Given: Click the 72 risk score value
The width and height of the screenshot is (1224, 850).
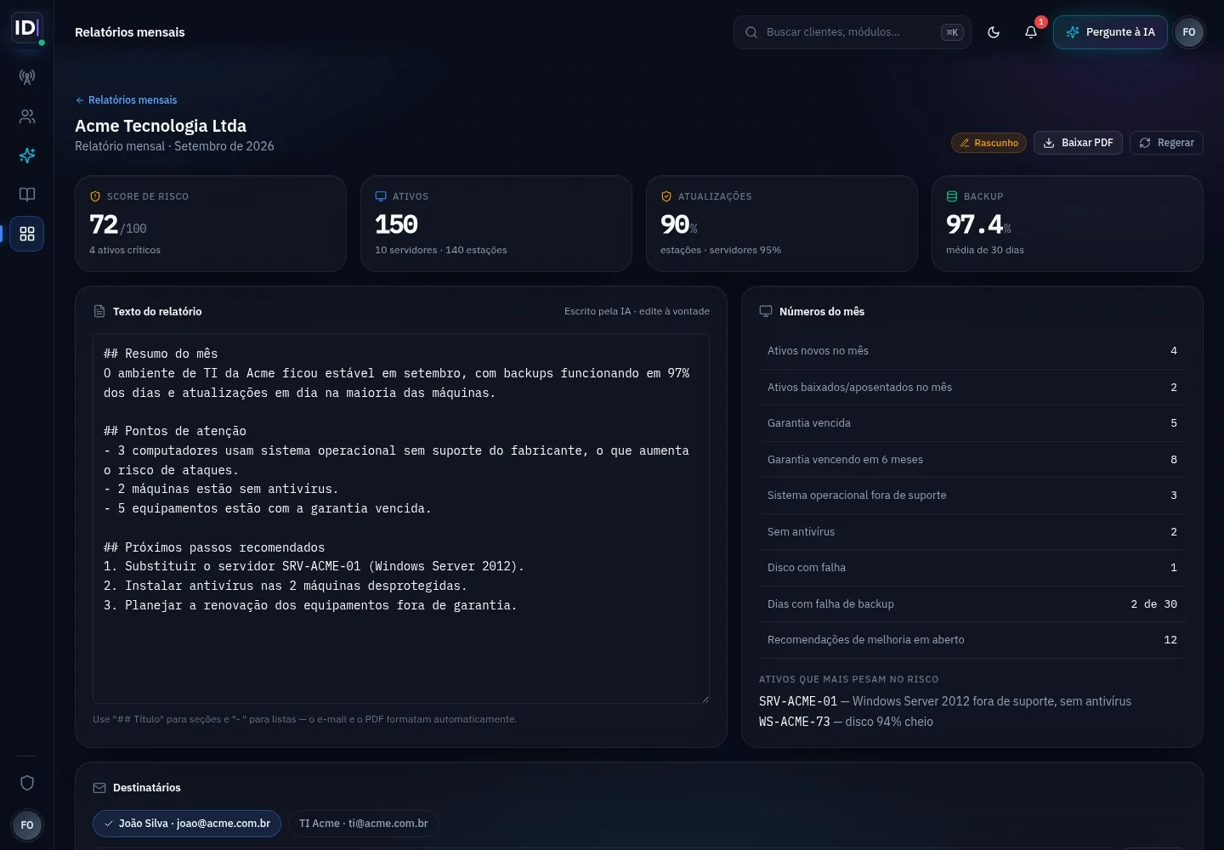Looking at the screenshot, I should (x=104, y=224).
